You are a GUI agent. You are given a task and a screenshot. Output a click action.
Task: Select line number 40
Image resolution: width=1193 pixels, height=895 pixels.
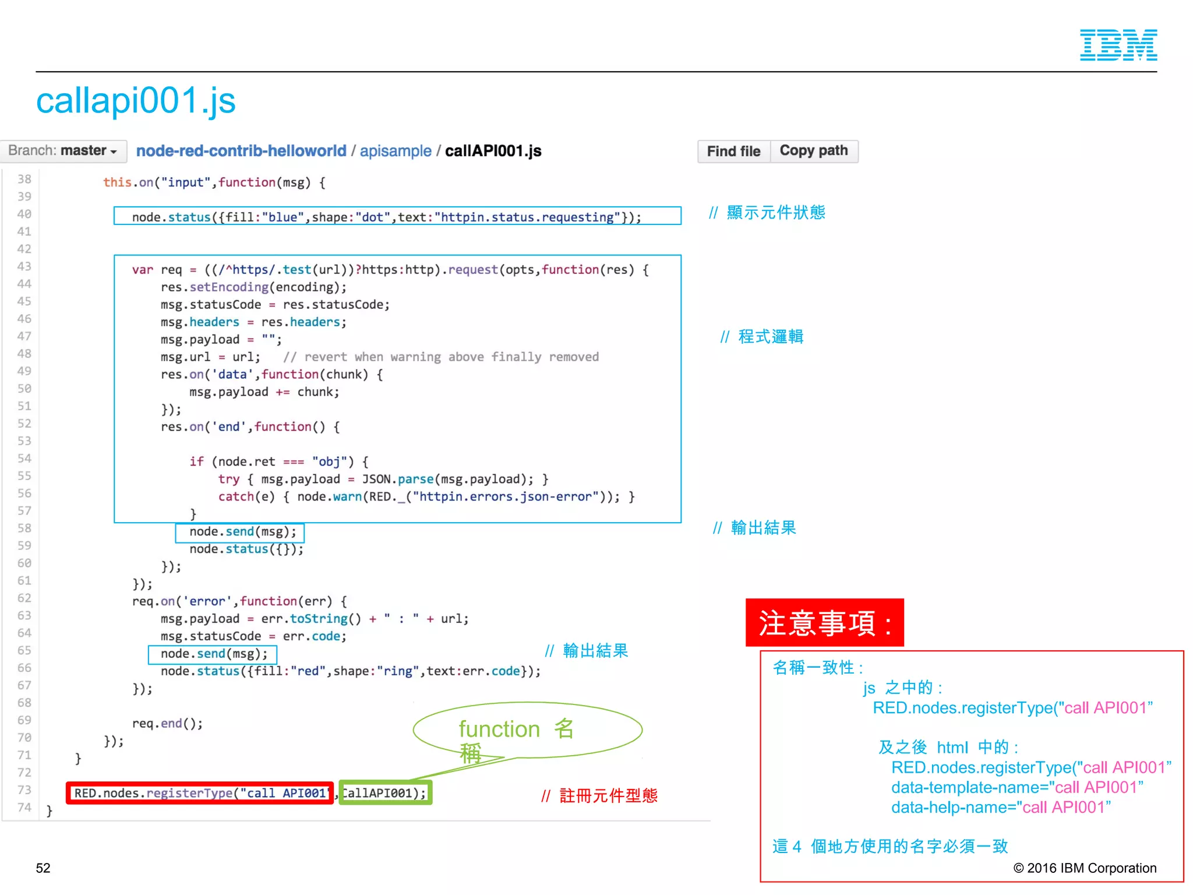click(x=24, y=214)
